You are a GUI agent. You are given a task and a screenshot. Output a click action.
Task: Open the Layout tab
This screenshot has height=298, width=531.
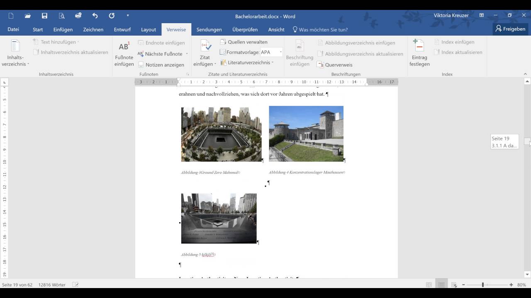pyautogui.click(x=149, y=29)
